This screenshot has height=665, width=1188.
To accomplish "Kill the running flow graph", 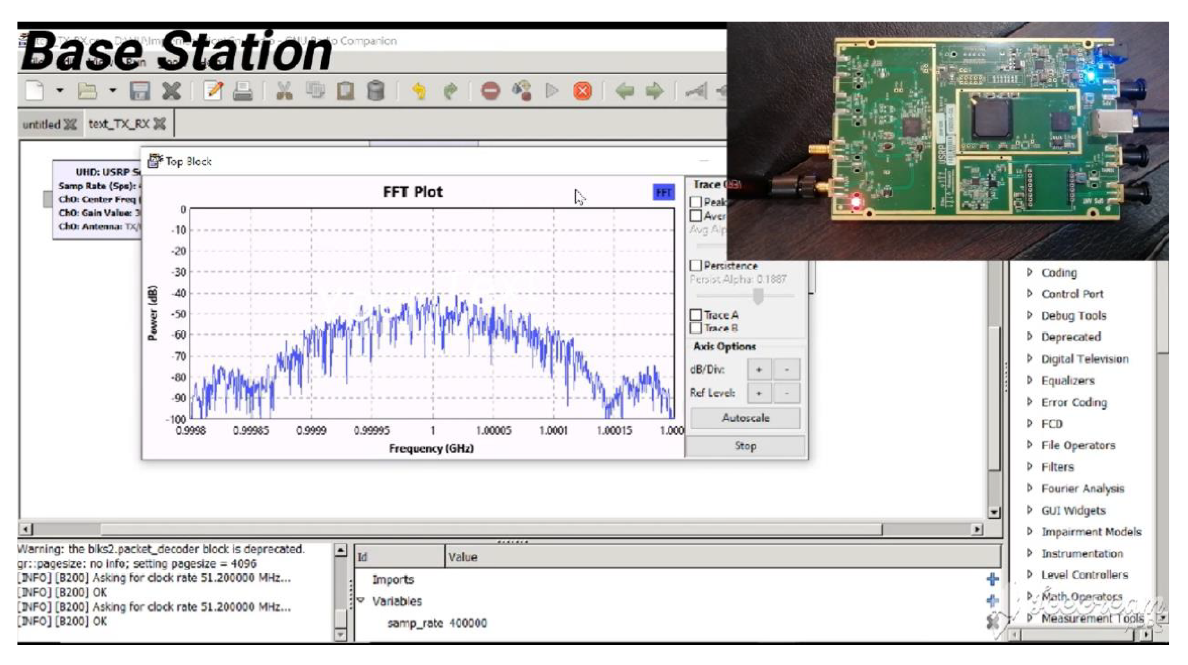I will [x=582, y=91].
